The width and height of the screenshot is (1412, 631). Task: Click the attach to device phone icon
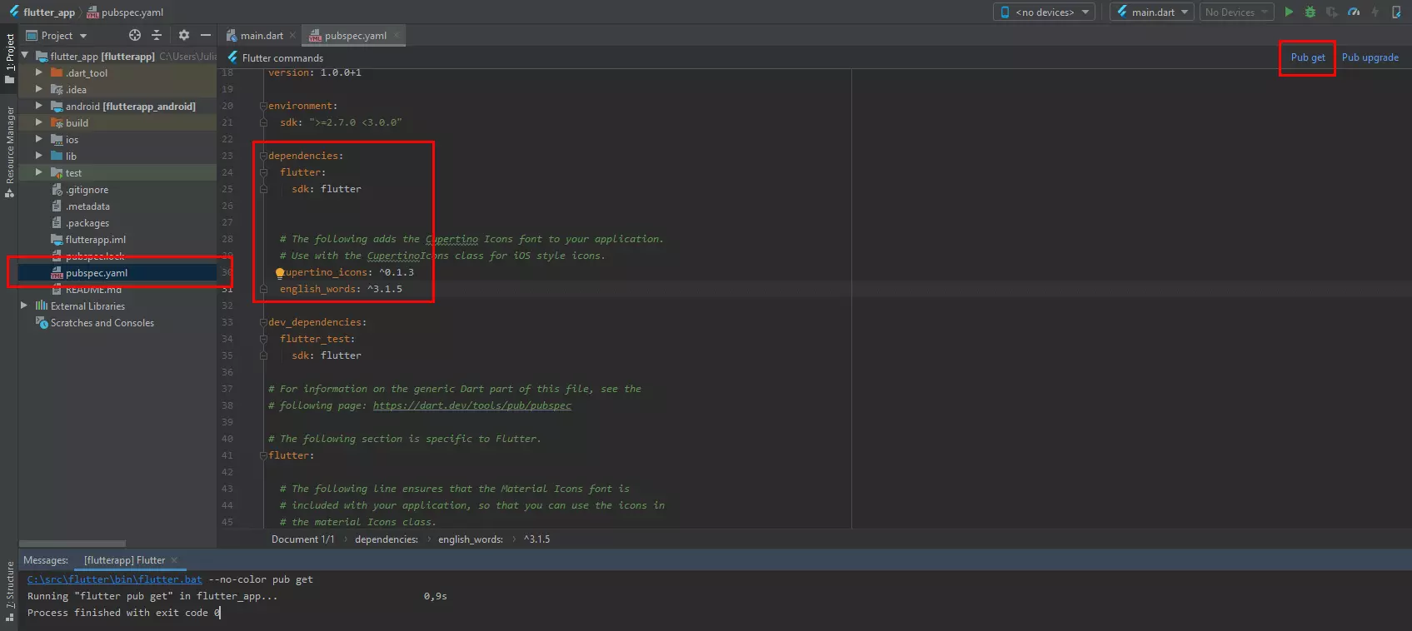pyautogui.click(x=1397, y=12)
